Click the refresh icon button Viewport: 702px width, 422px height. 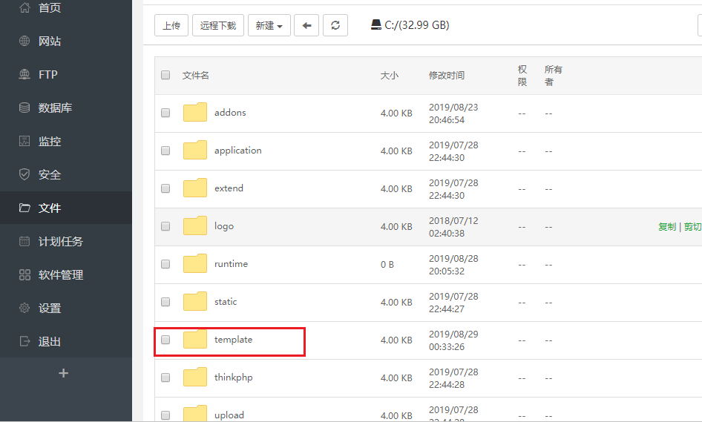coord(335,25)
